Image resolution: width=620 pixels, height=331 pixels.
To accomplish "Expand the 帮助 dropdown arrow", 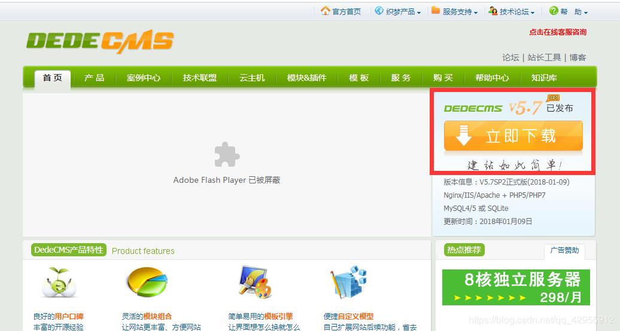I will coord(586,13).
